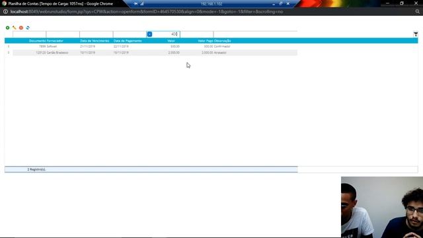Select the row with document 7899
The width and height of the screenshot is (423, 238).
(x=155, y=46)
